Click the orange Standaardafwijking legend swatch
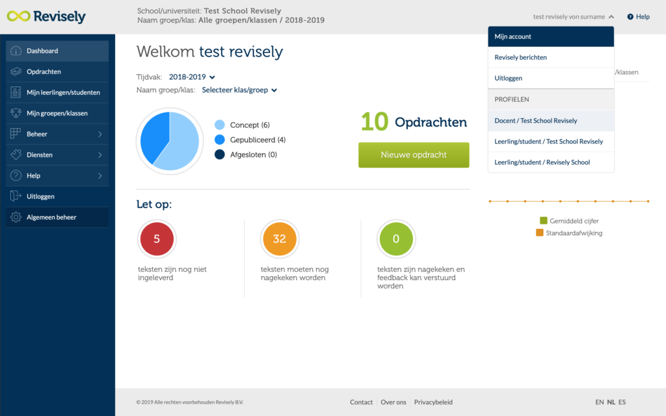This screenshot has height=416, width=666. pyautogui.click(x=539, y=233)
